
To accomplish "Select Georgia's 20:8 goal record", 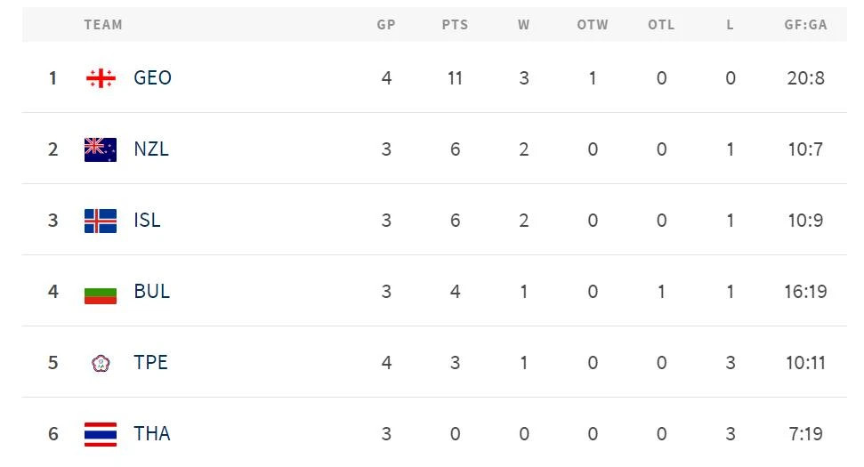I will coord(805,78).
